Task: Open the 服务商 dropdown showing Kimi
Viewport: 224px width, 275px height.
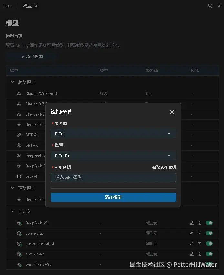Action: (x=113, y=133)
